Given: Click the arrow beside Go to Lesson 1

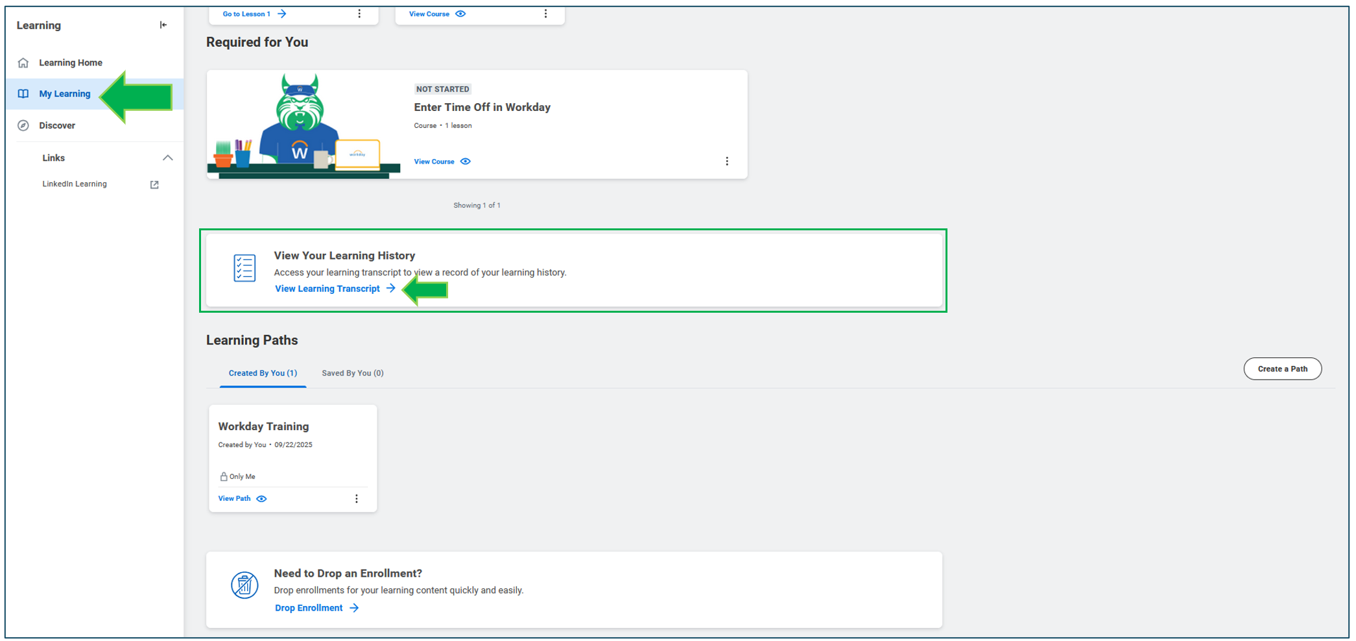Looking at the screenshot, I should tap(282, 14).
